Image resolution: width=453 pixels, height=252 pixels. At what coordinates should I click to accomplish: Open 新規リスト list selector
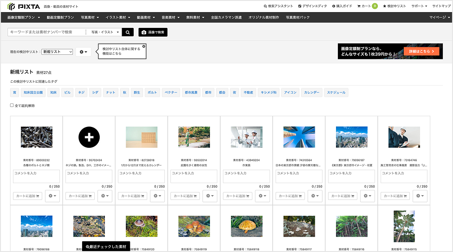(x=57, y=52)
